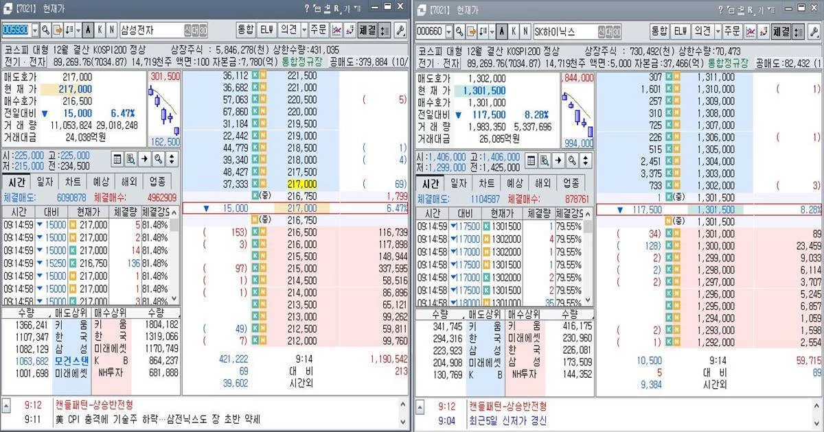This screenshot has height=432, width=824.
Task: Toggle the 체결 button in the 삼성전자 window
Action: (367, 31)
